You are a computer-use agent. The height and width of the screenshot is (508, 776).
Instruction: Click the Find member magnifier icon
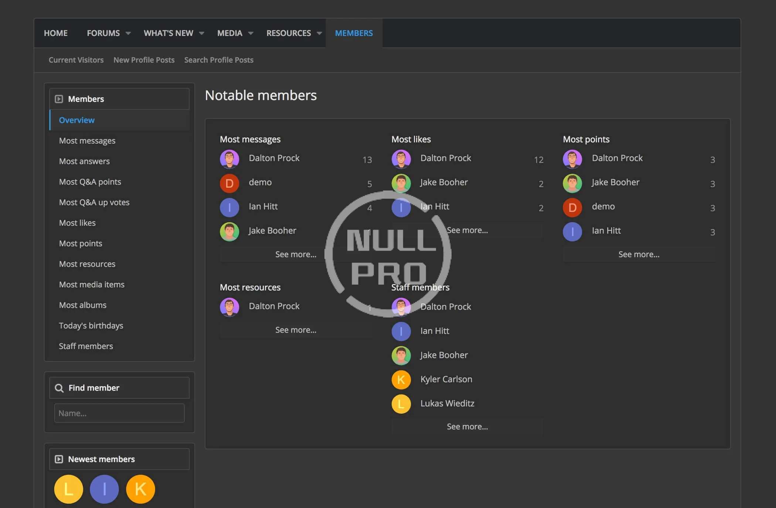[59, 388]
